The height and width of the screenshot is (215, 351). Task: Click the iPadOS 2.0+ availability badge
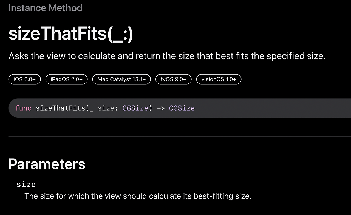click(66, 79)
